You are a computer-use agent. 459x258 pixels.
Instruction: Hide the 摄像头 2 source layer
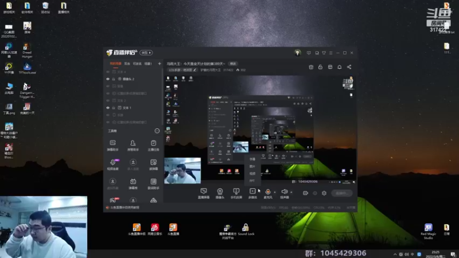coord(108,79)
